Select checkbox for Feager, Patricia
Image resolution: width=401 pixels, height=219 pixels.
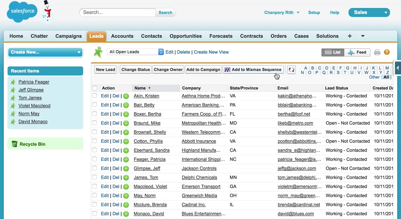coord(94,159)
